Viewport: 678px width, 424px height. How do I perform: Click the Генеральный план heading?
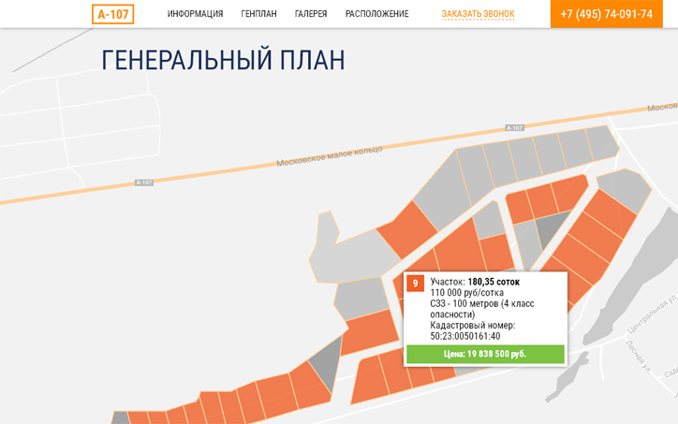223,61
